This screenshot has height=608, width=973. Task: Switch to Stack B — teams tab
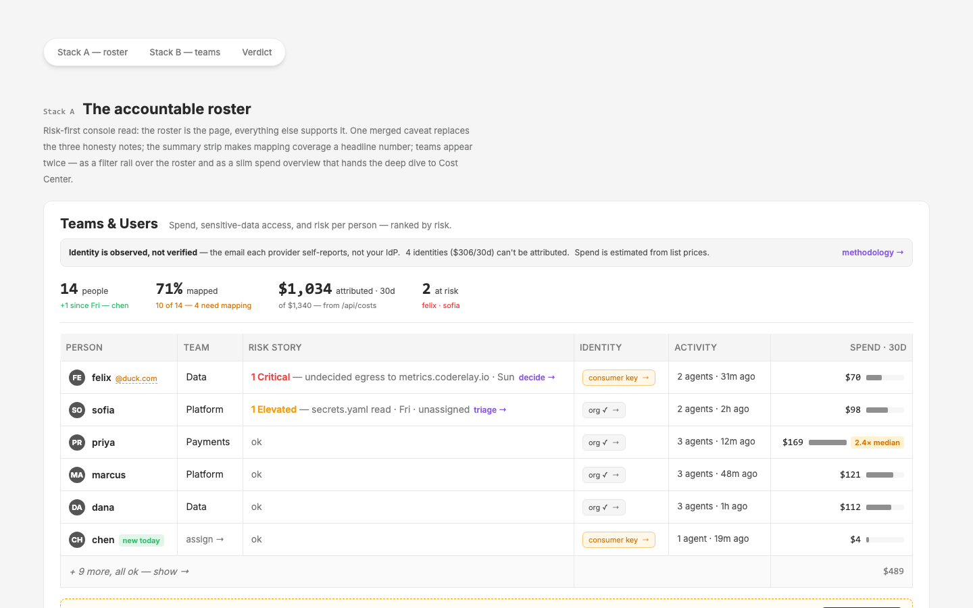point(184,52)
